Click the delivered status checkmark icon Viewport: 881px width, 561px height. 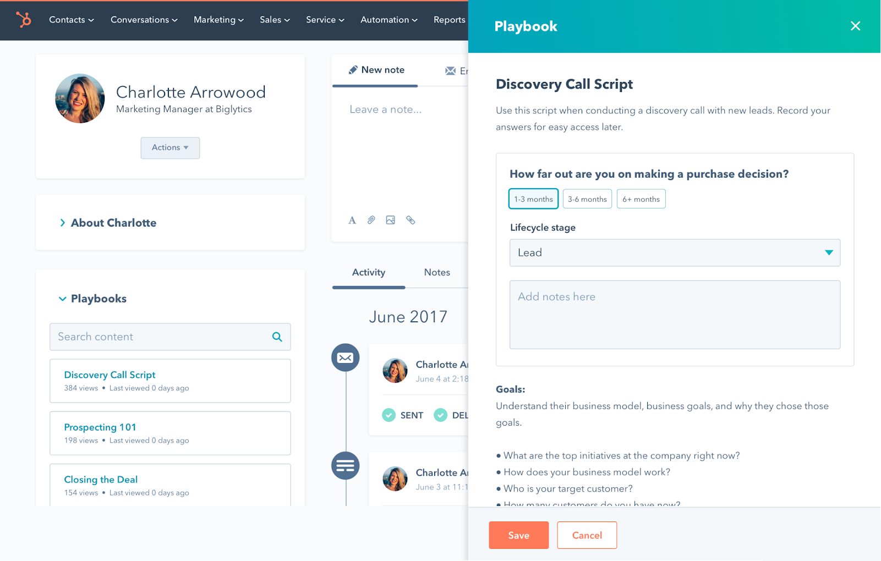pyautogui.click(x=440, y=415)
